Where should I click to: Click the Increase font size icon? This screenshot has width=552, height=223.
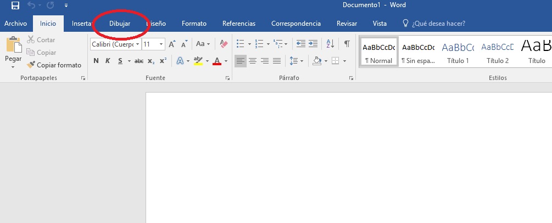(x=172, y=44)
